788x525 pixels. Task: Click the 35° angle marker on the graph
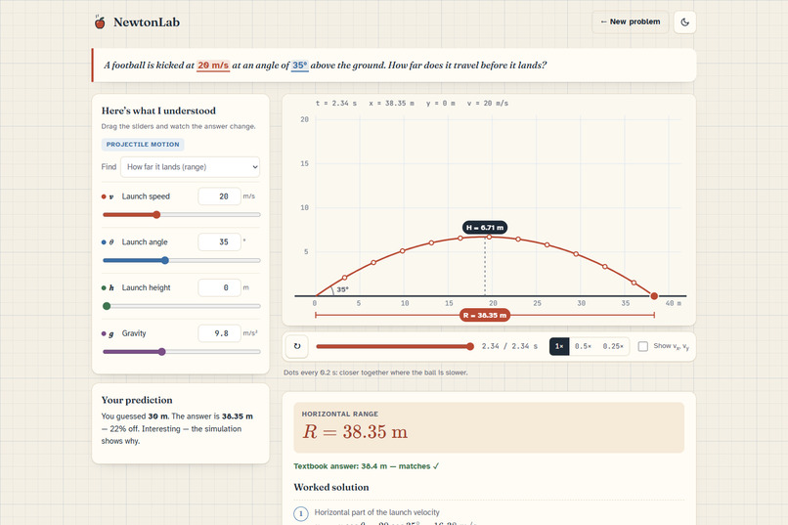(342, 289)
